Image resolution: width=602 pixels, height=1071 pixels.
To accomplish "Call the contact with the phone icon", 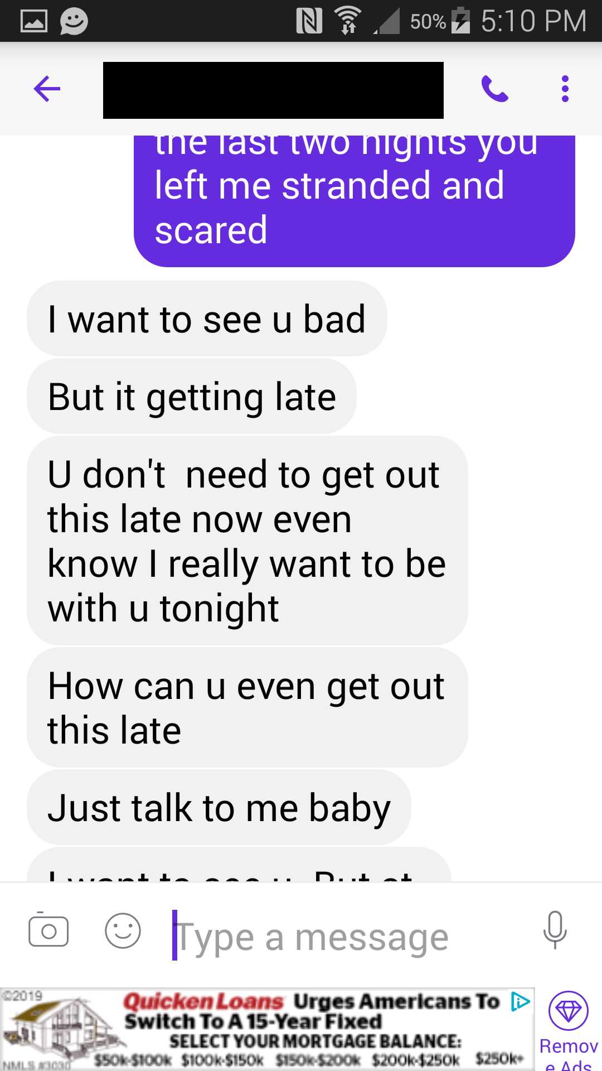I will [494, 89].
